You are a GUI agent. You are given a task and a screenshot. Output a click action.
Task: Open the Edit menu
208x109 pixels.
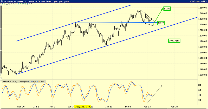point(61,2)
